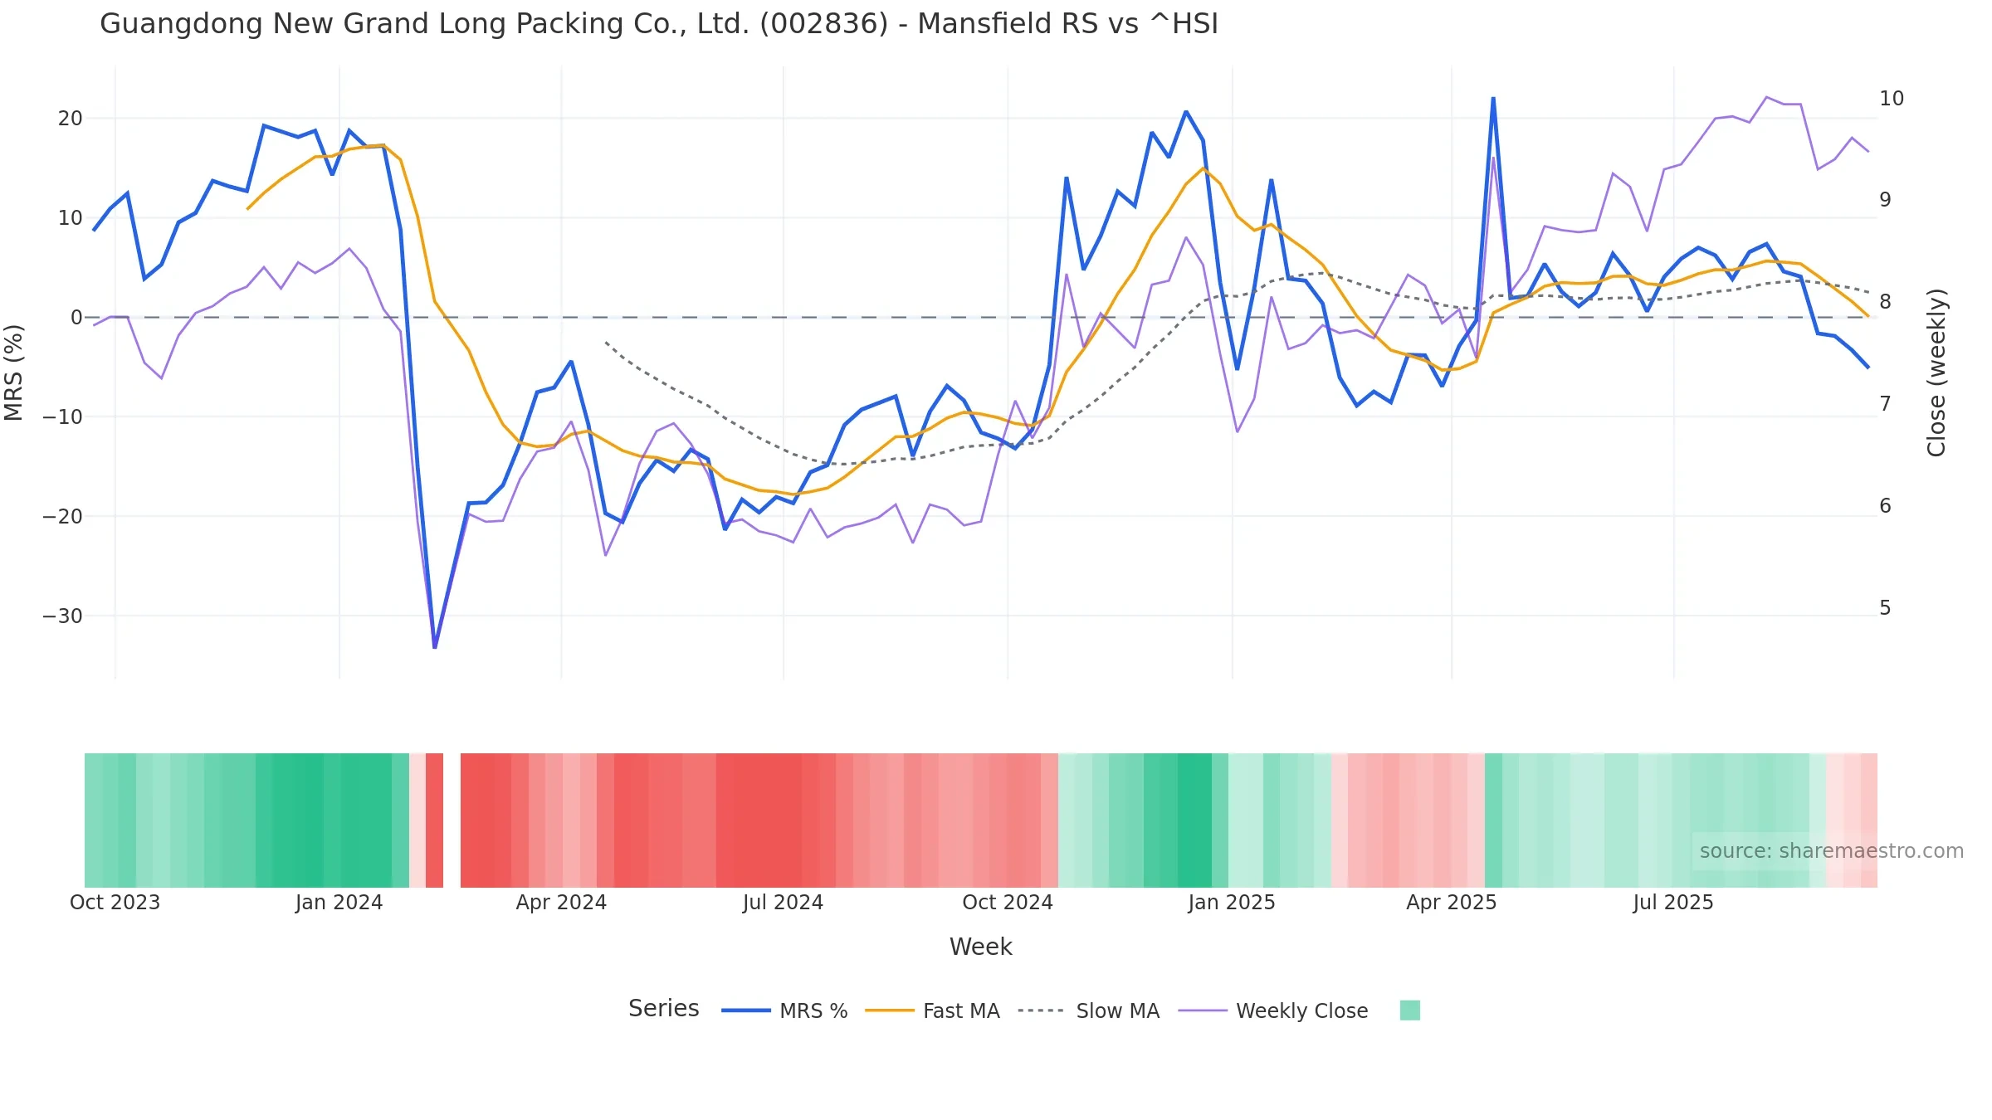Click the '20' tick on MRS axis

[x=71, y=119]
